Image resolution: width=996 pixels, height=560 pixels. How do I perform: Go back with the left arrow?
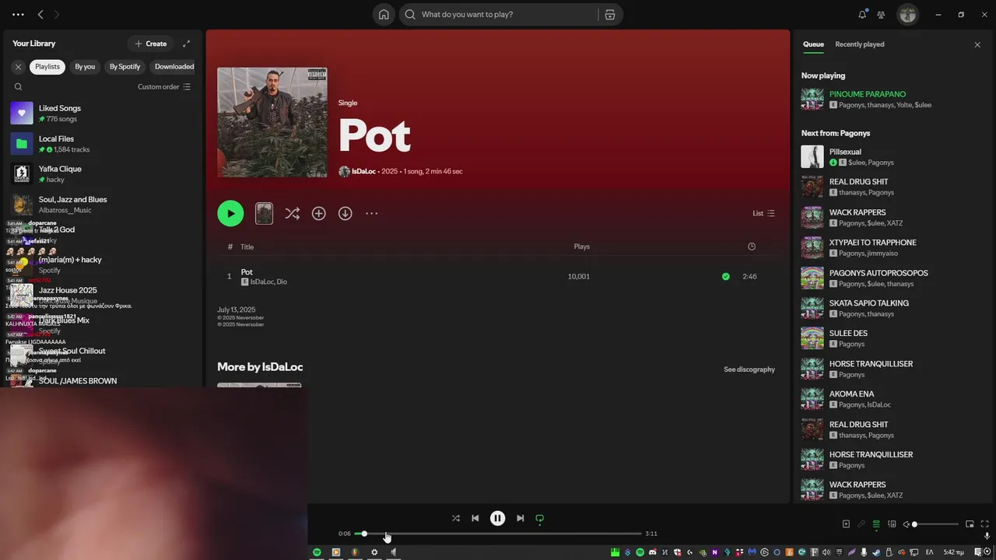click(x=40, y=14)
